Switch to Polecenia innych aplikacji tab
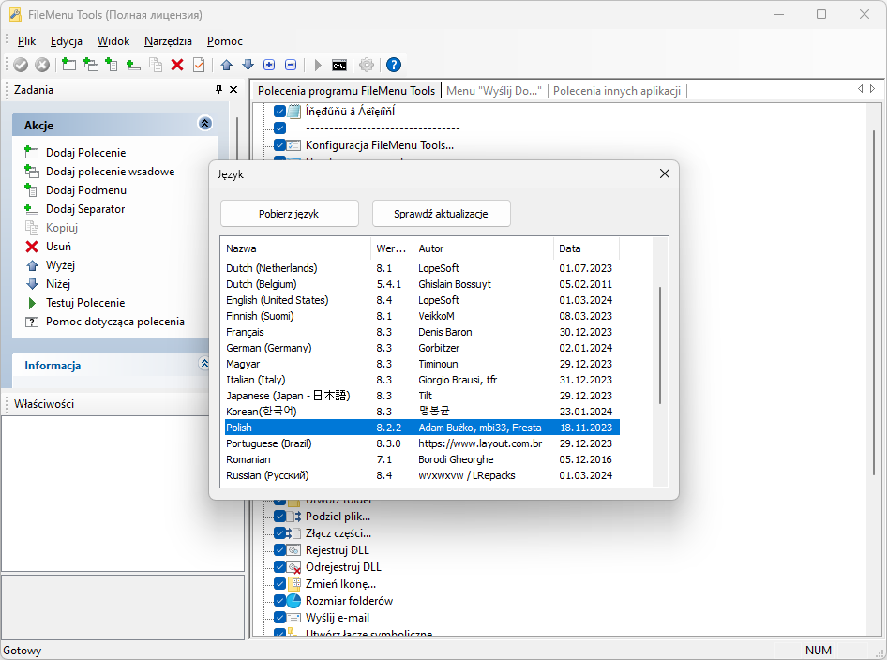Viewport: 887px width, 660px height. click(617, 91)
